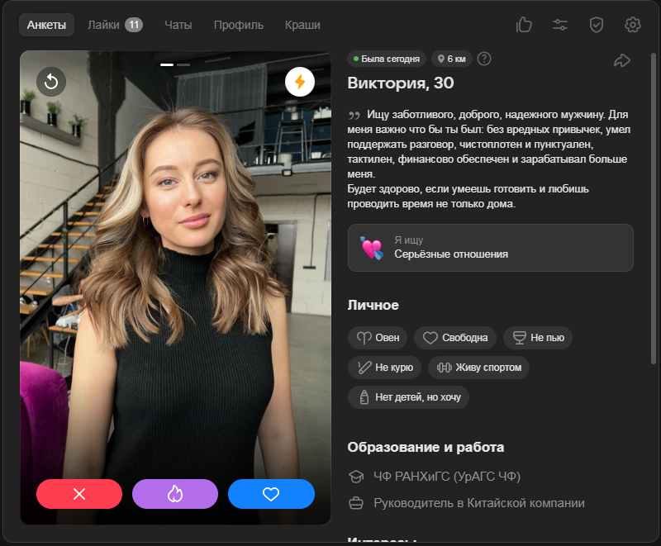The image size is (661, 546).
Task: Click the Не курю tag
Action: tap(385, 368)
